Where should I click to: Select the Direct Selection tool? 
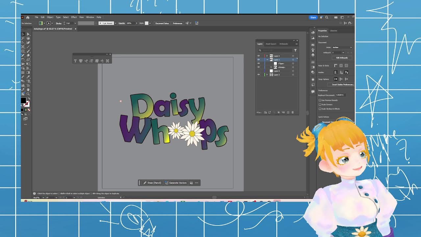(28, 34)
